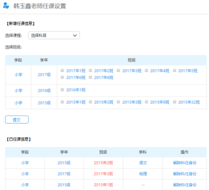Click the 韩玉鑫老师任课设置 page title
This screenshot has height=190, width=209.
pos(40,6)
